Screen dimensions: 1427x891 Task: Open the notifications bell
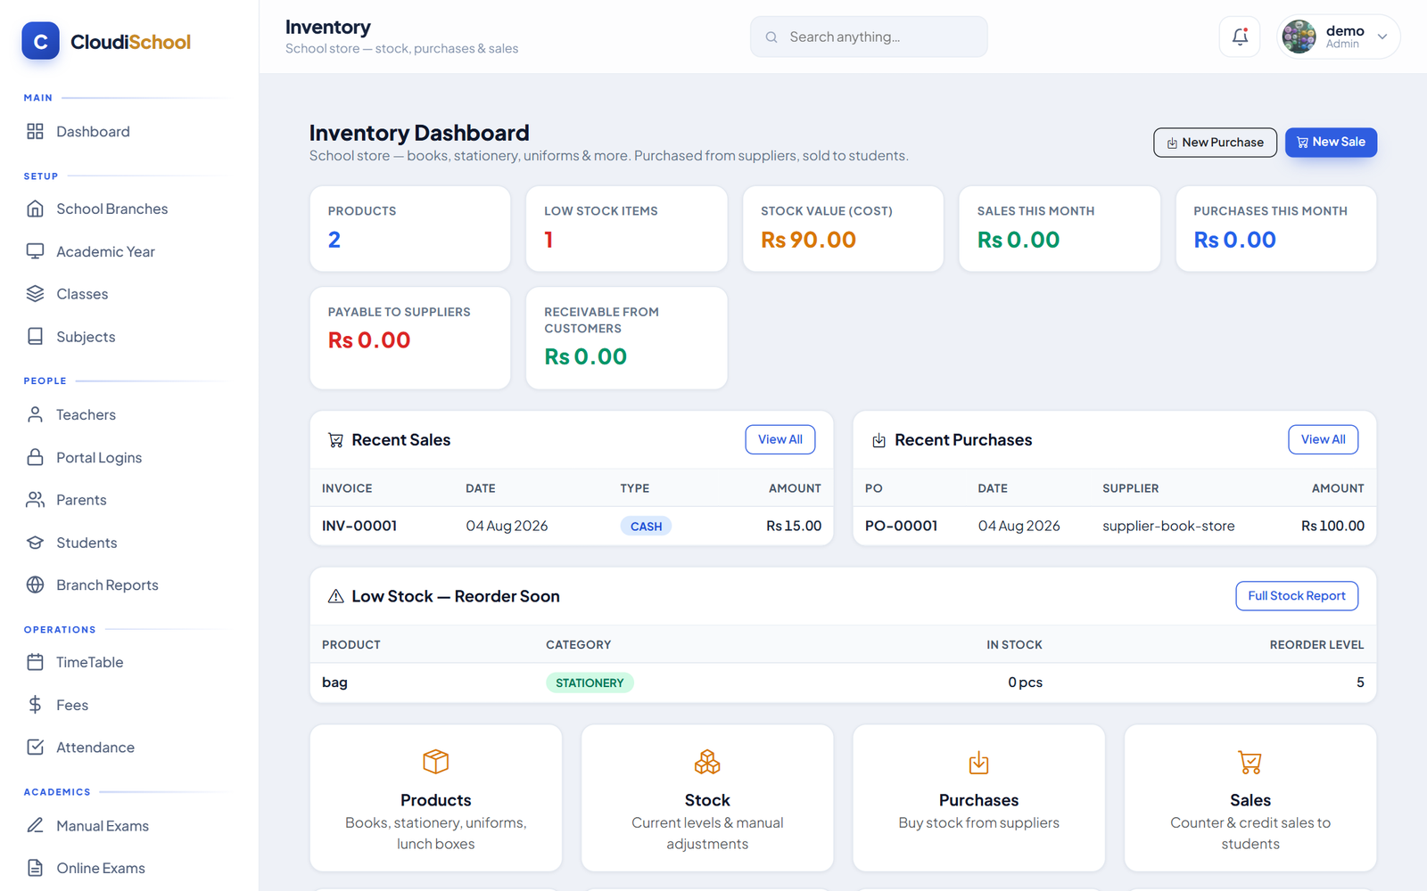[x=1240, y=37]
